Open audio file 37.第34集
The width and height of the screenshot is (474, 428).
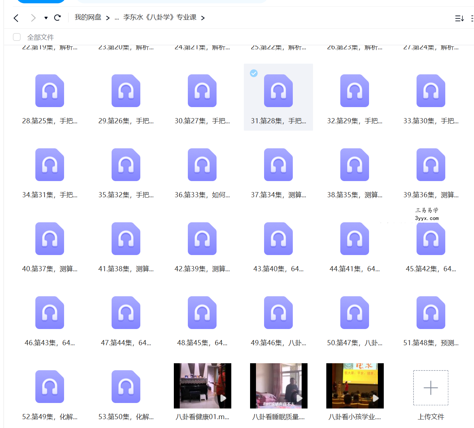[278, 165]
